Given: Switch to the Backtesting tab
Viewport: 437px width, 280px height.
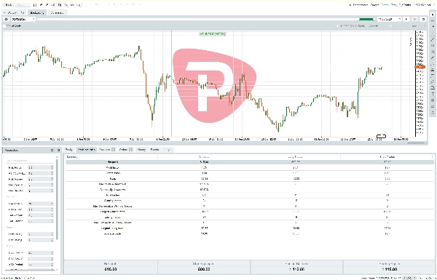Looking at the screenshot, I should tap(37, 13).
